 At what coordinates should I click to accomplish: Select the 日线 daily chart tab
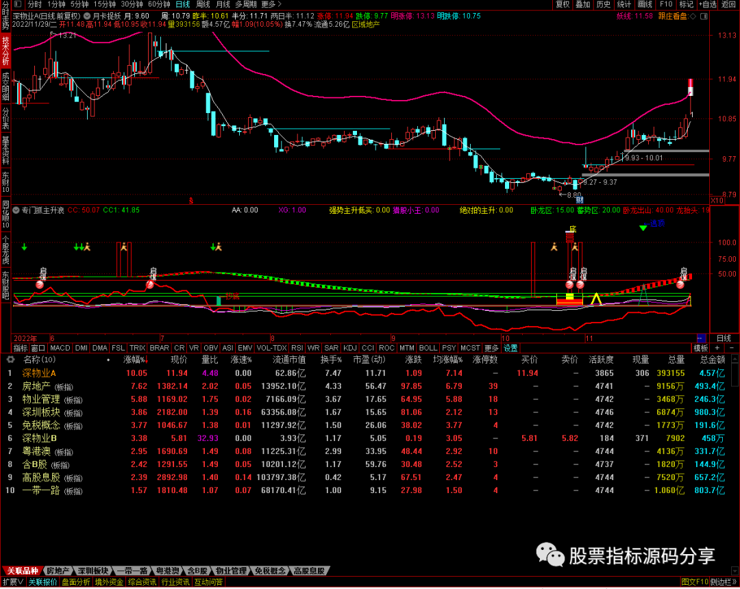[183, 4]
